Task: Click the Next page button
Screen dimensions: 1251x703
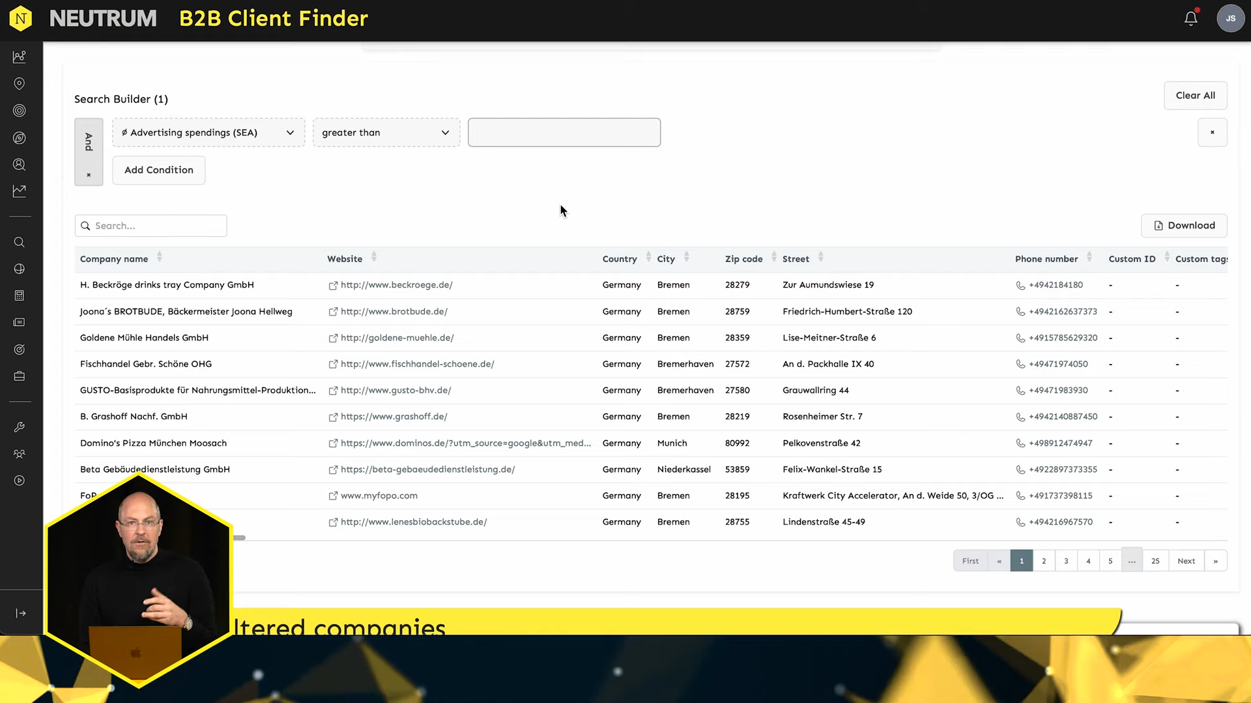Action: pos(1186,561)
